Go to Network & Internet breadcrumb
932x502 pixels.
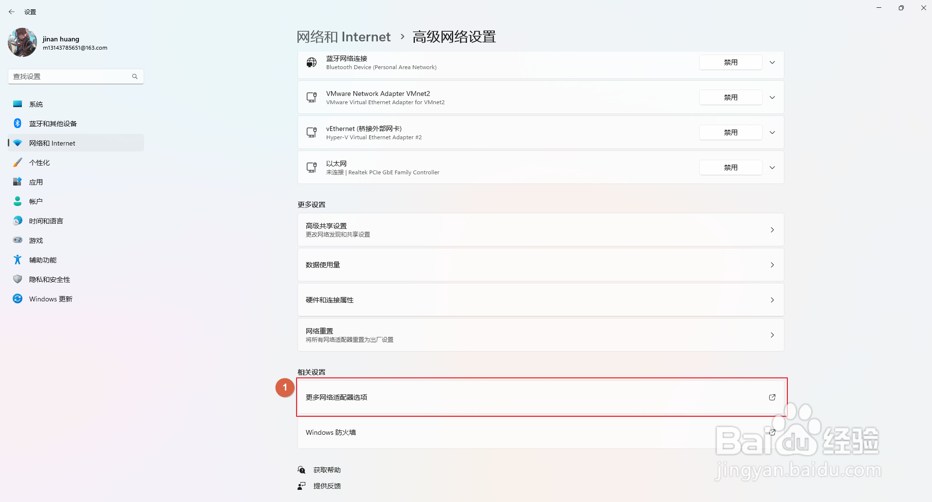pyautogui.click(x=344, y=37)
